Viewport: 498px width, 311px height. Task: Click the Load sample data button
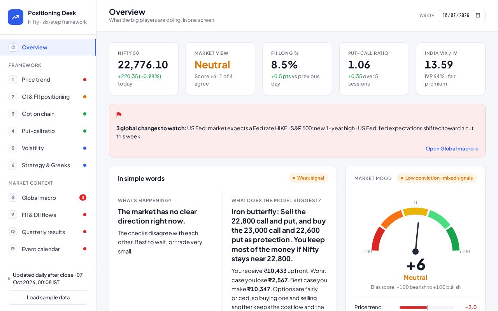coord(48,297)
